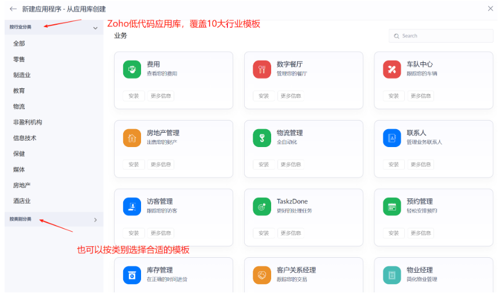Select 制造业 industry category
Viewport: 498px width, 297px height.
point(22,75)
